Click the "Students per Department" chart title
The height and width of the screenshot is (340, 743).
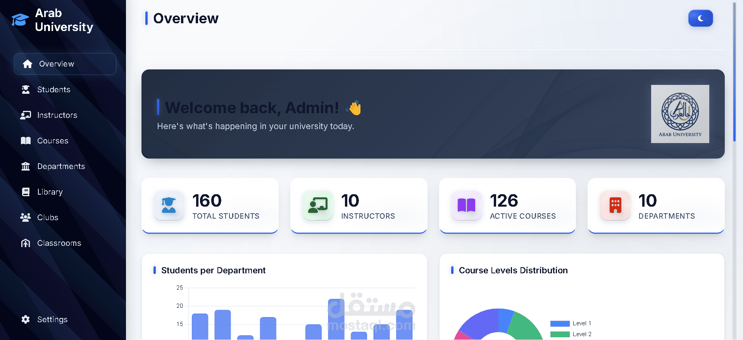click(213, 270)
